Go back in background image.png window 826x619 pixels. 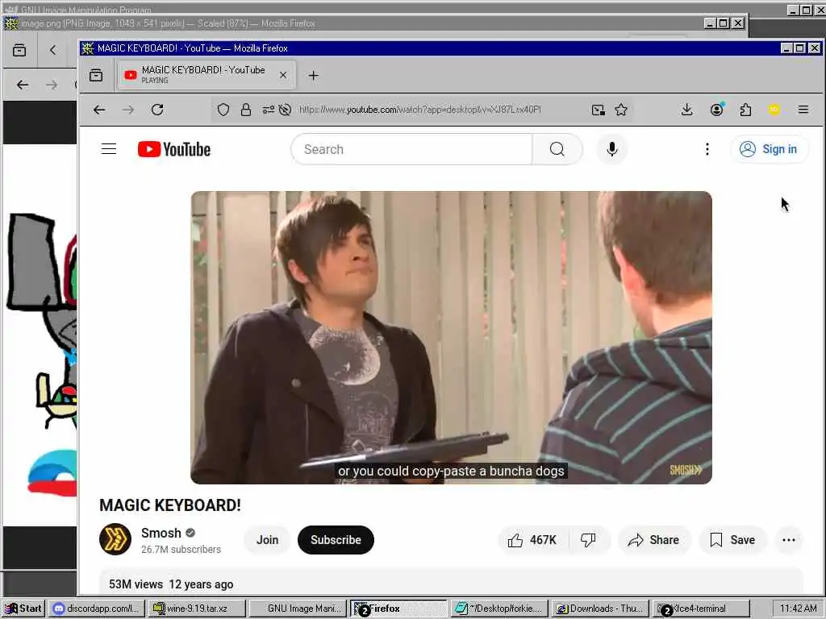coord(22,85)
